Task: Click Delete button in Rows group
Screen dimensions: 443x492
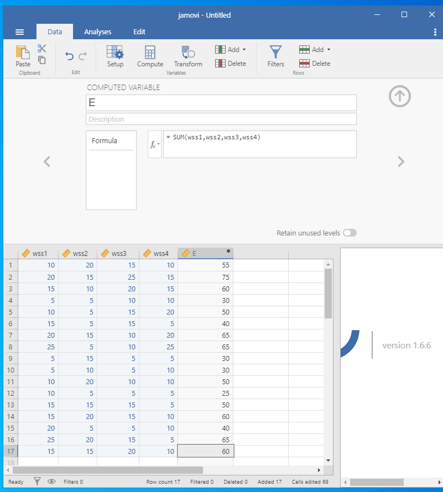Action: click(315, 64)
